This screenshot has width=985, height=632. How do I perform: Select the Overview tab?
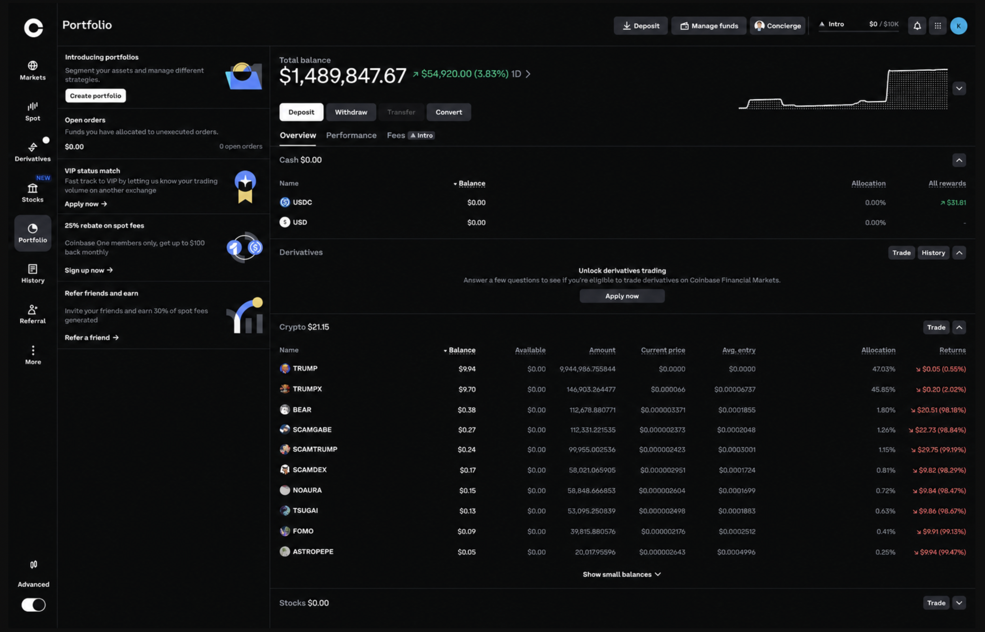pyautogui.click(x=298, y=135)
